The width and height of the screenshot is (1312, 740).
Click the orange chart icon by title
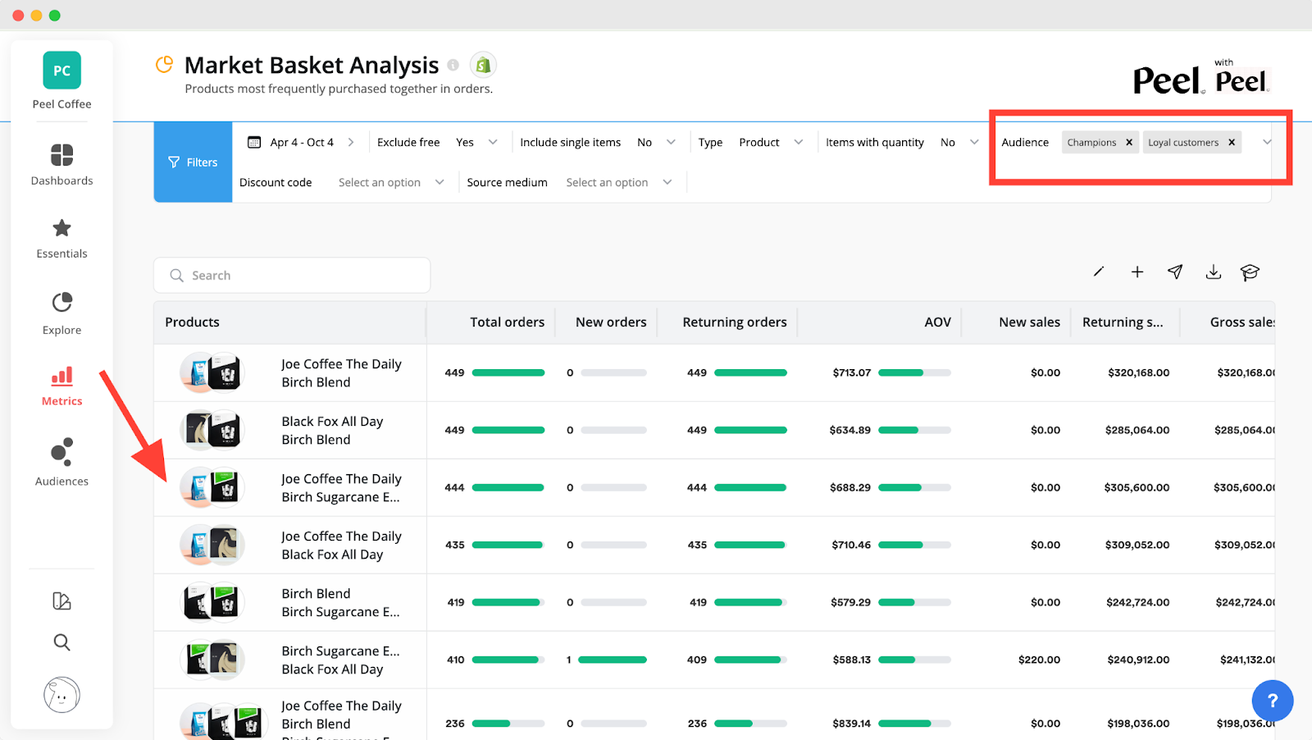point(165,64)
